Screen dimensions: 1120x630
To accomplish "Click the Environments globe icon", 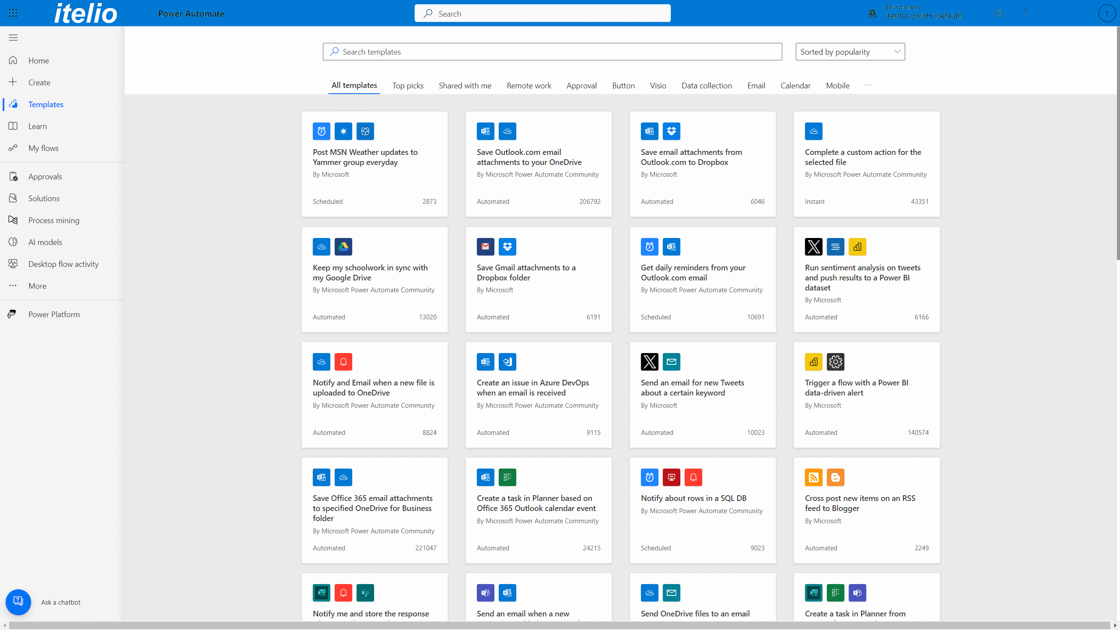I will 872,13.
